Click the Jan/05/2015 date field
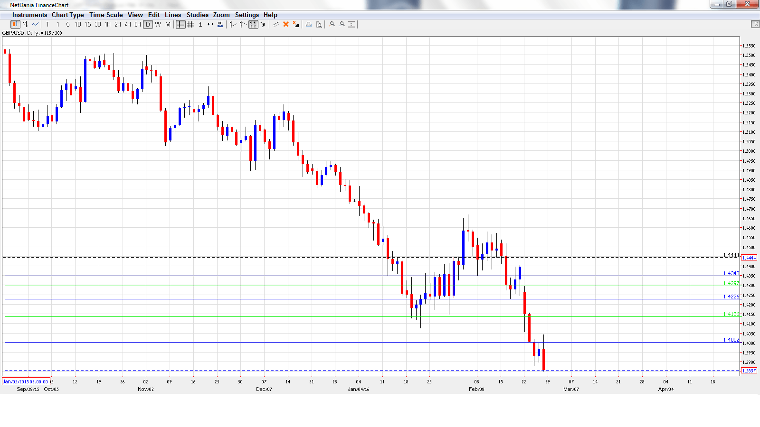 pos(26,381)
